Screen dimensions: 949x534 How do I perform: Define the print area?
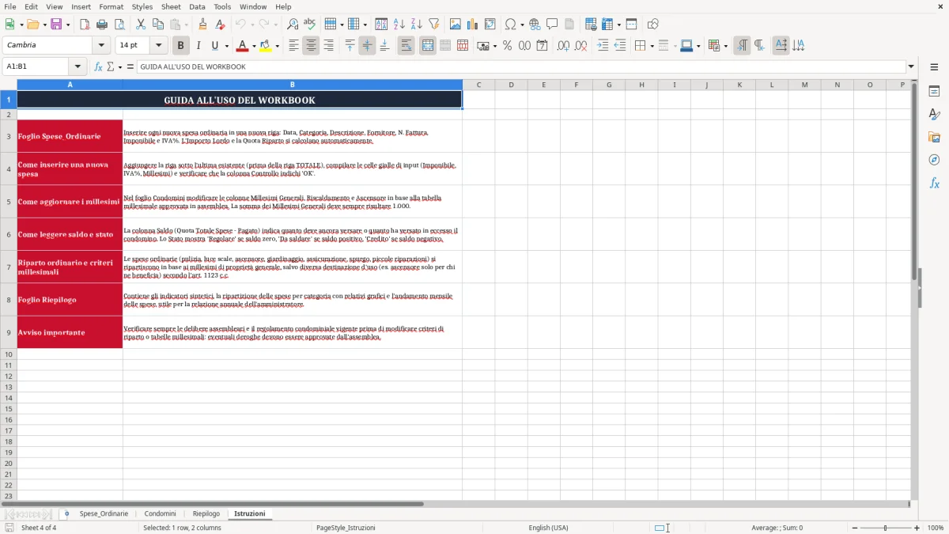591,25
